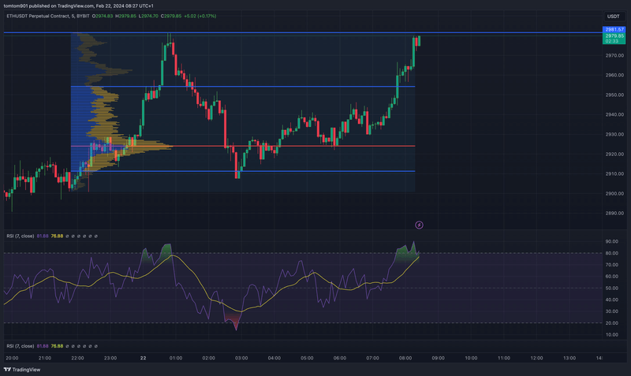Click the O2974.83 open value
Image resolution: width=631 pixels, height=376 pixels.
[x=103, y=16]
